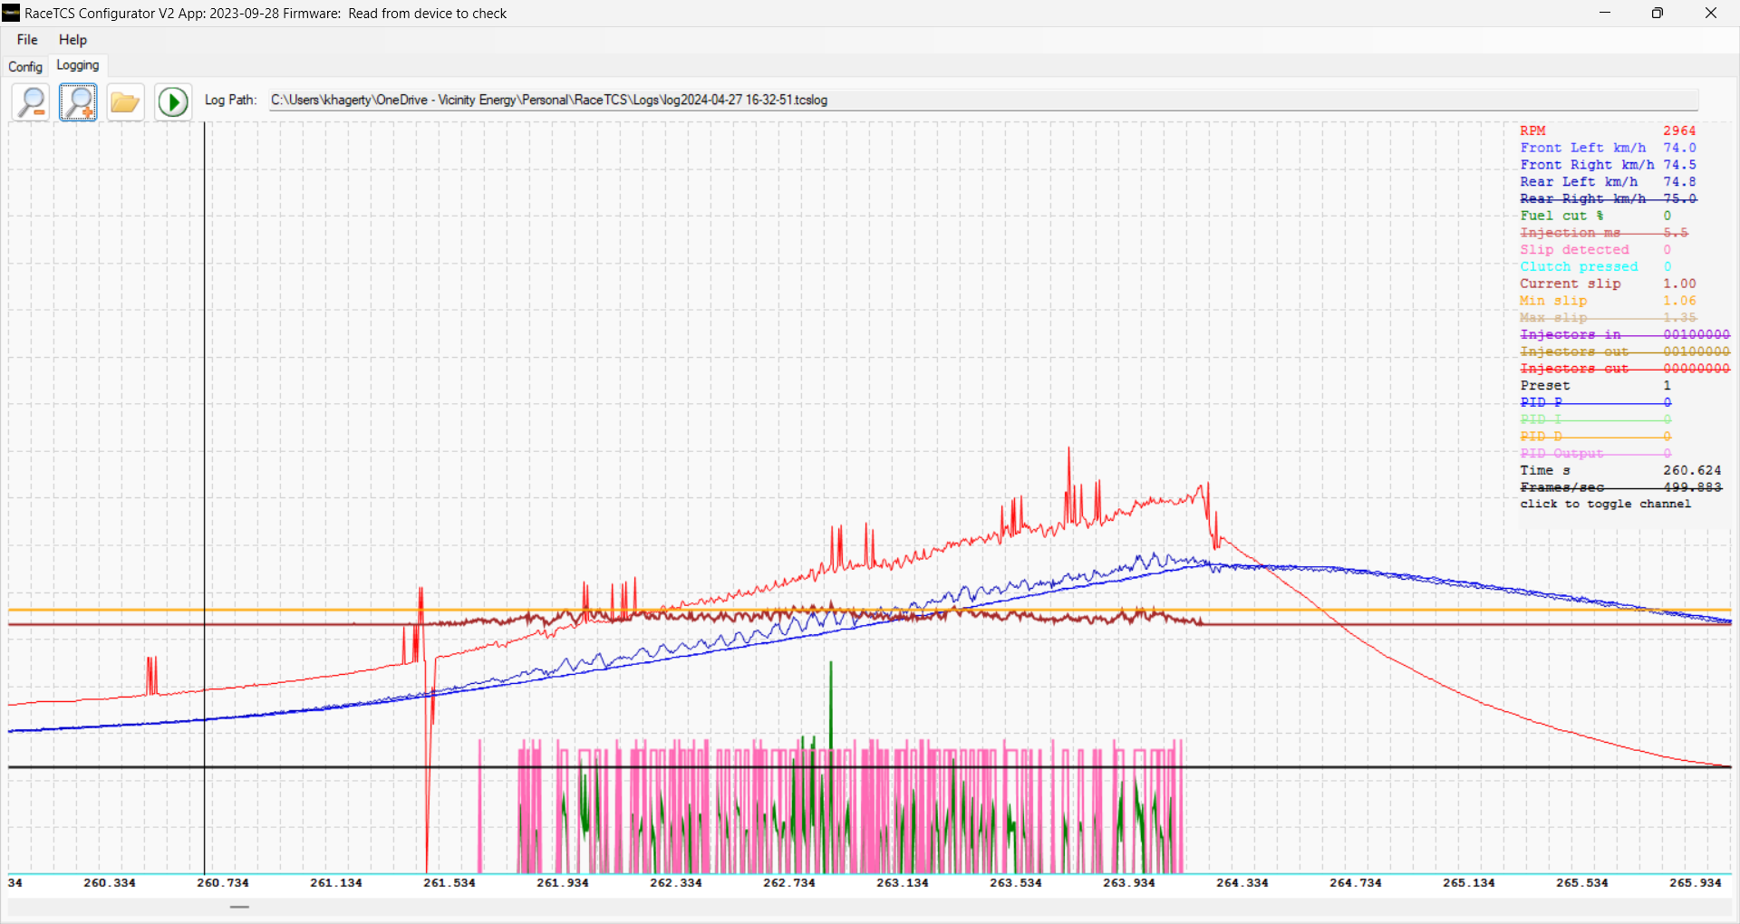
Task: Select the Logging tab
Action: point(78,65)
